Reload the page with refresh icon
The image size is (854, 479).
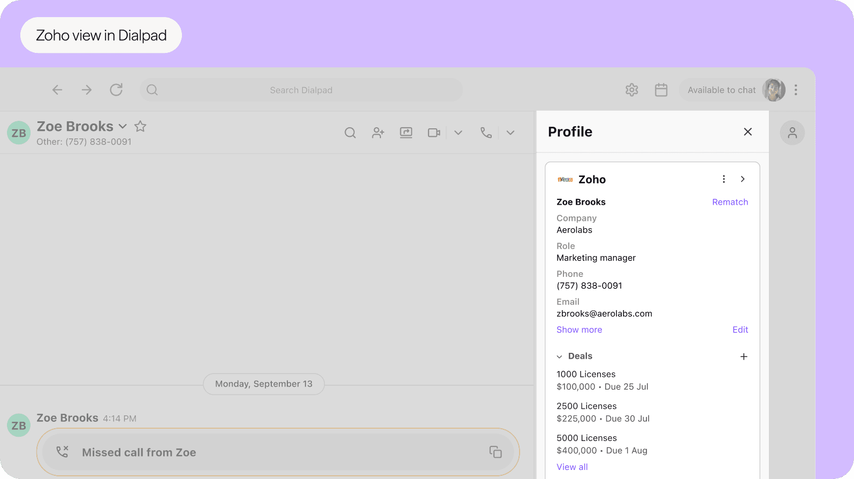coord(116,90)
